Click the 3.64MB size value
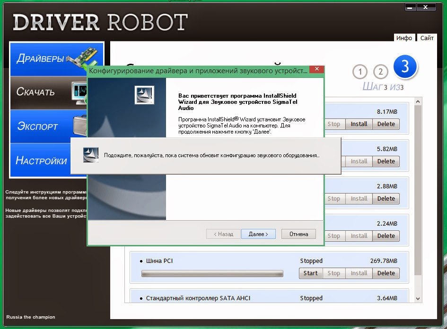Image resolution: width=447 pixels, height=329 pixels. 387,298
